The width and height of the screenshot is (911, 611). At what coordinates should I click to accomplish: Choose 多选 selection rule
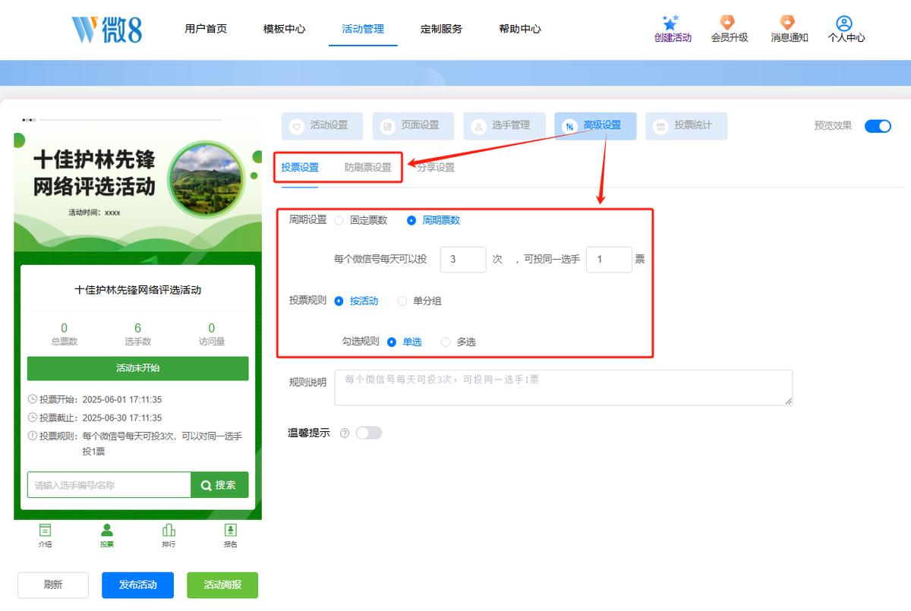coord(446,342)
